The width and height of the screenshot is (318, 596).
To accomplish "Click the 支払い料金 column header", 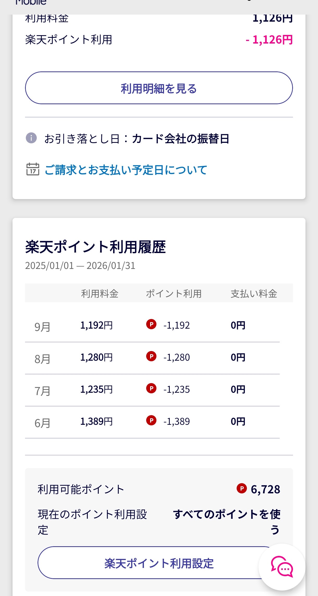I will coord(254,294).
